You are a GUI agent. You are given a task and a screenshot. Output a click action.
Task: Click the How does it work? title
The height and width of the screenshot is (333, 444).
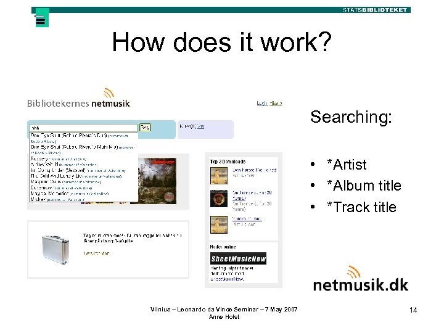222,42
